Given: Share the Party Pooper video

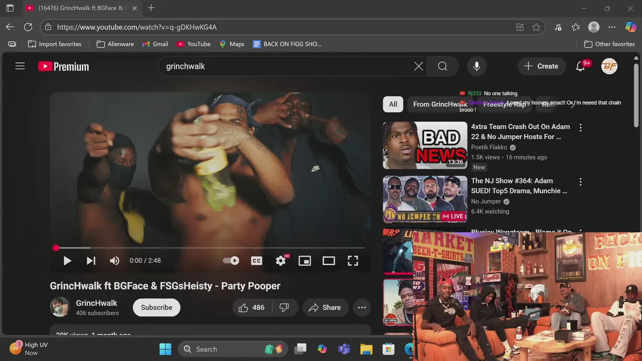Looking at the screenshot, I should click(325, 308).
